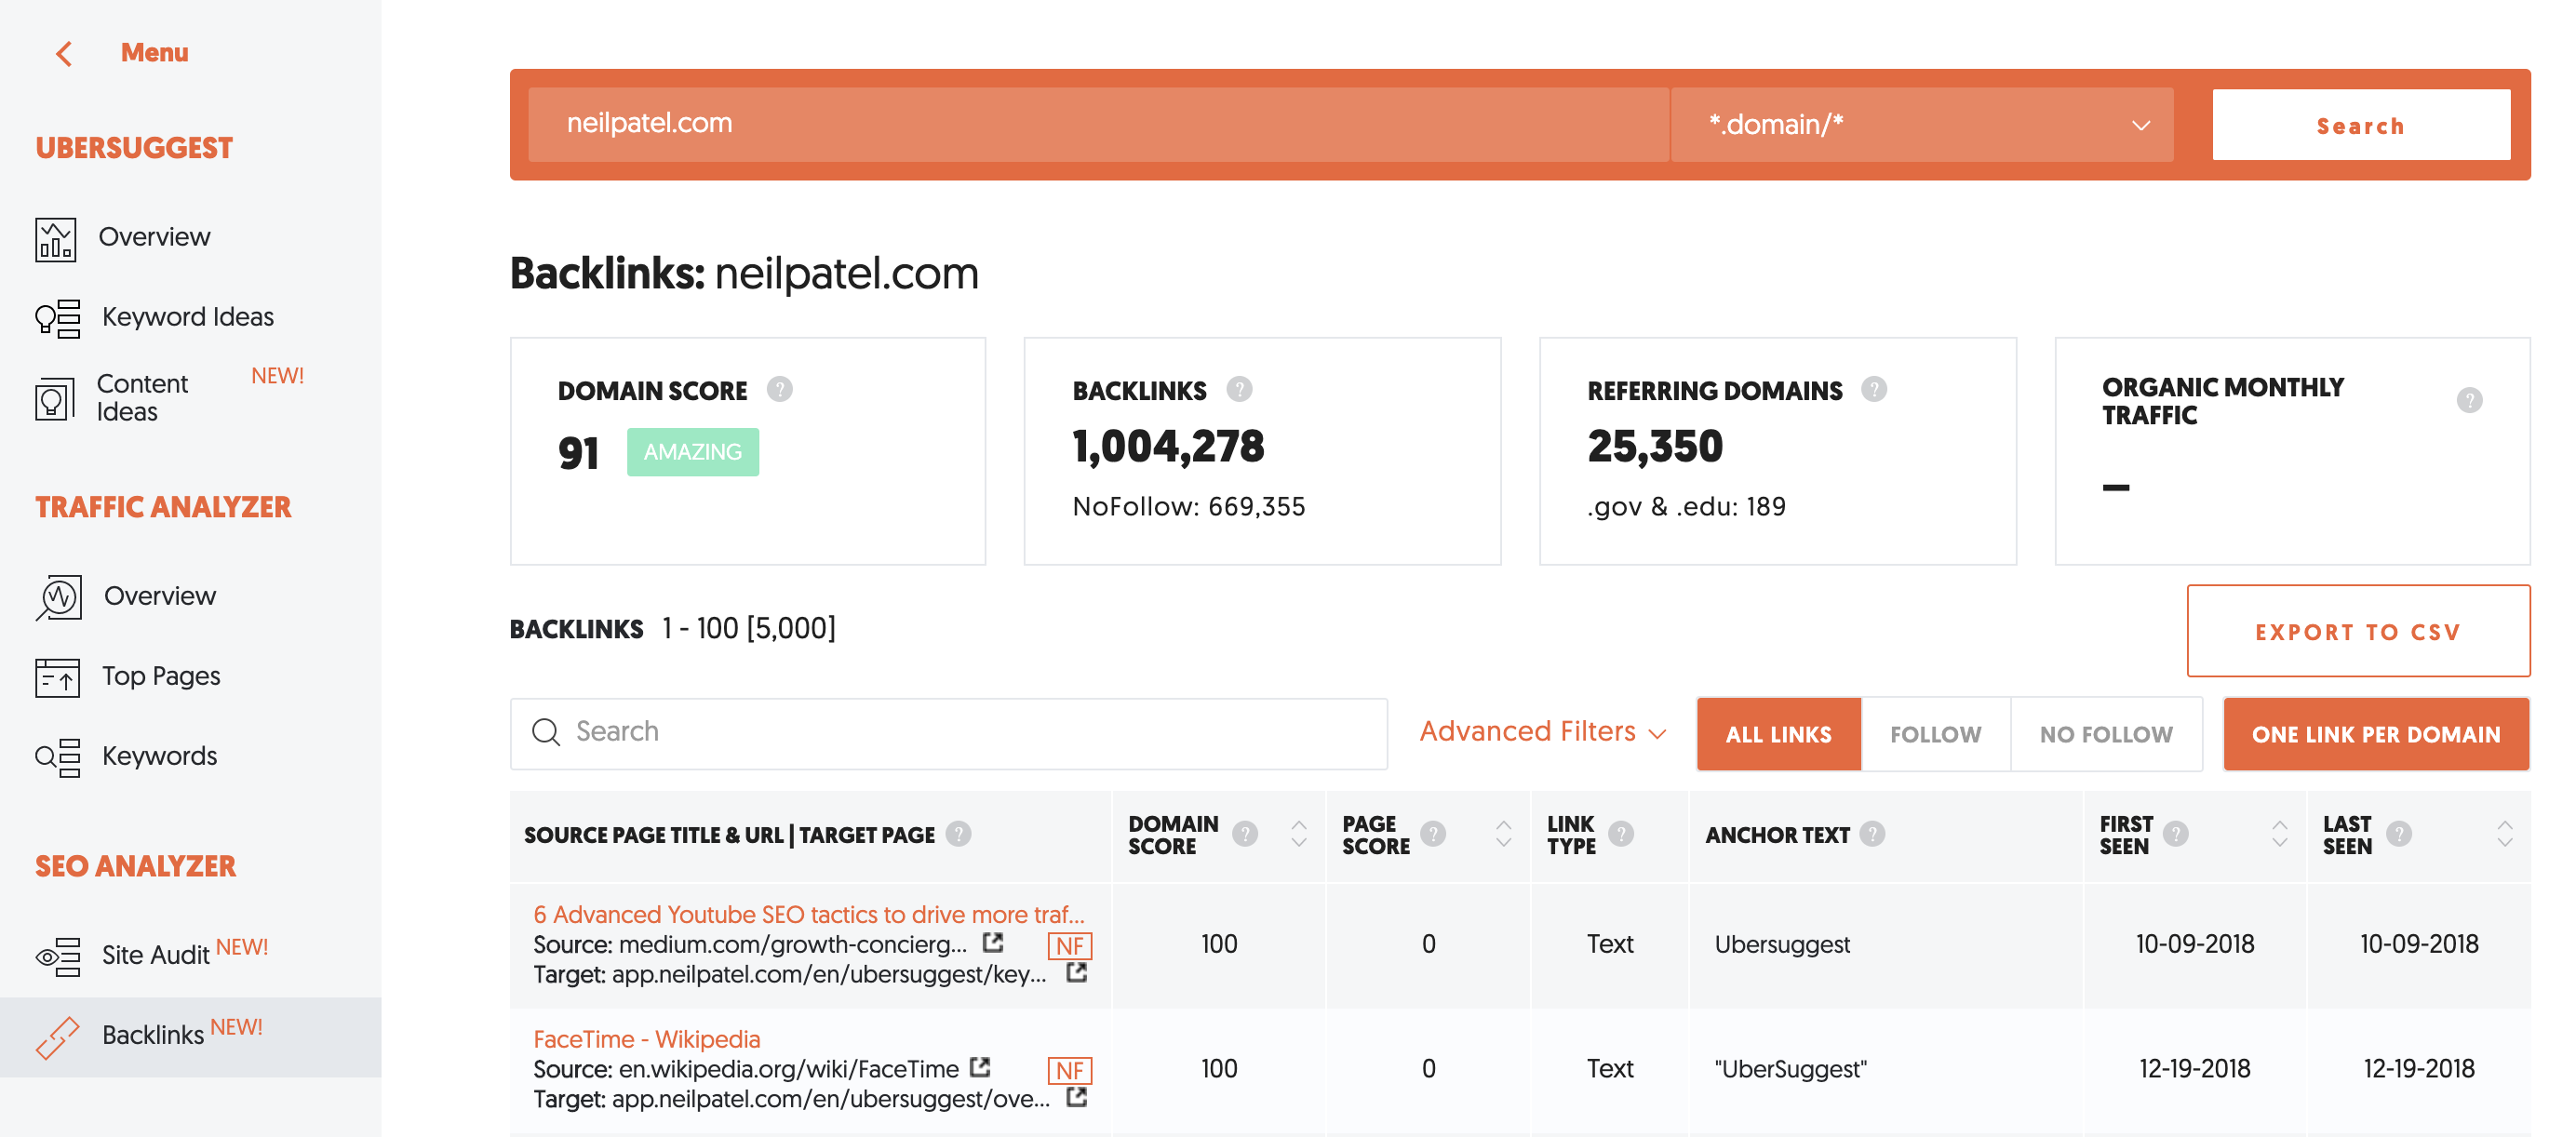Open Site Audit menu item
Viewport: 2576px width, 1137px height.
click(155, 955)
